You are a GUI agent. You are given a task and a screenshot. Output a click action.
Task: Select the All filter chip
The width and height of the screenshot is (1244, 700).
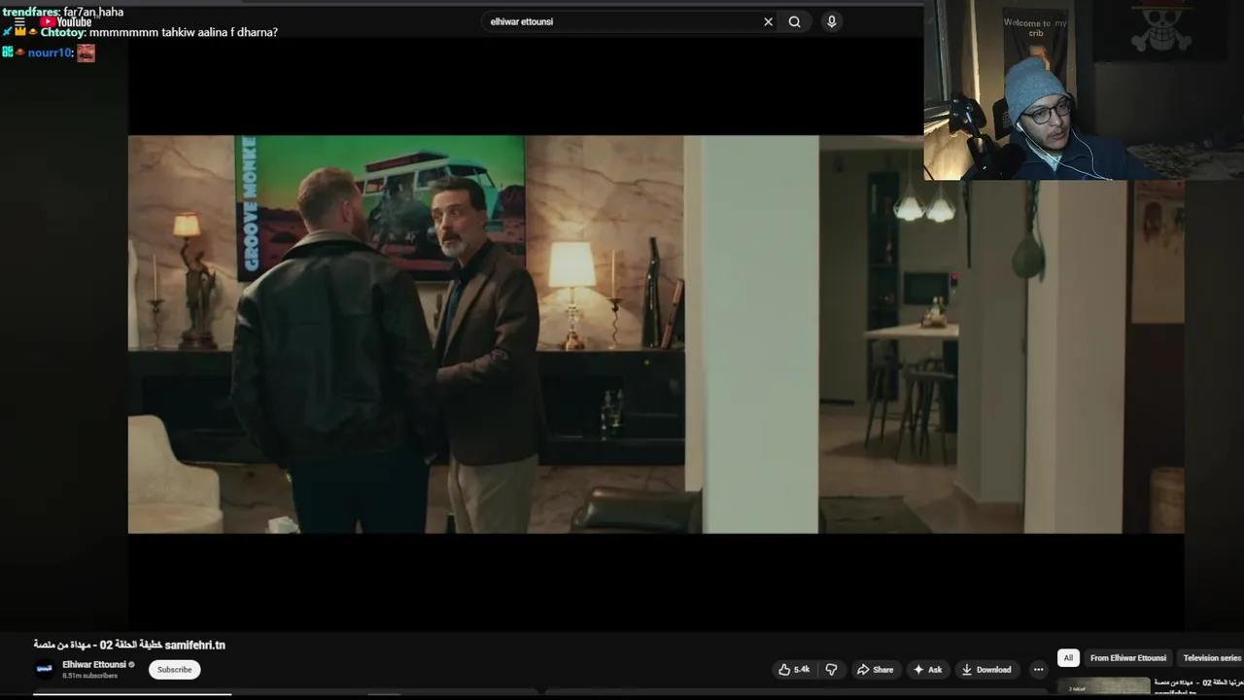pyautogui.click(x=1068, y=658)
